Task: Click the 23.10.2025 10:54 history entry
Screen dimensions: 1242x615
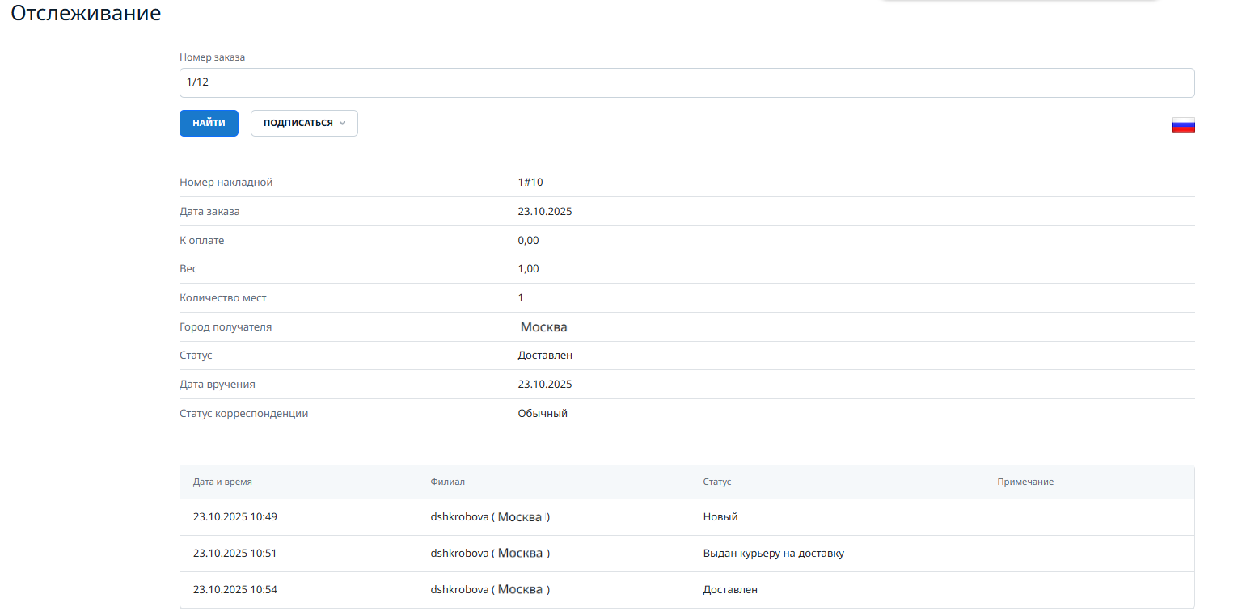Action: (x=234, y=590)
